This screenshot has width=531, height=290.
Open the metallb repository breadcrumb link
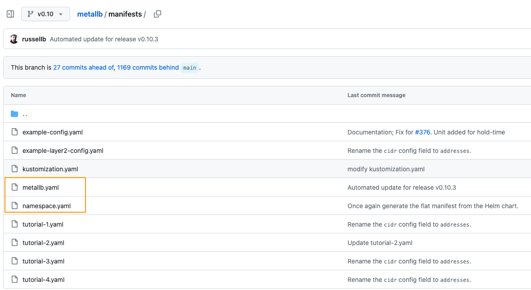click(x=90, y=14)
